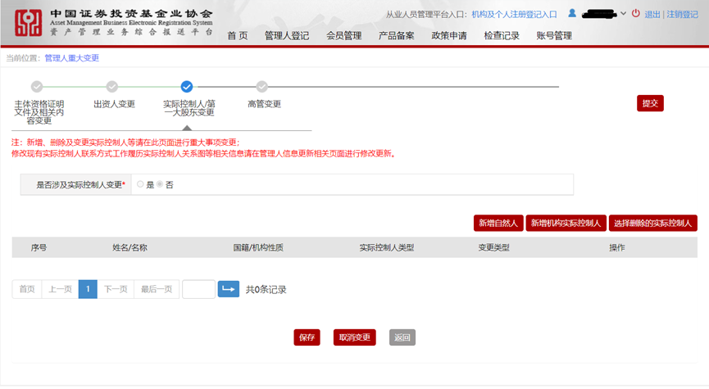The image size is (709, 389).
Task: Click the 变更类型 column header
Action: click(493, 247)
